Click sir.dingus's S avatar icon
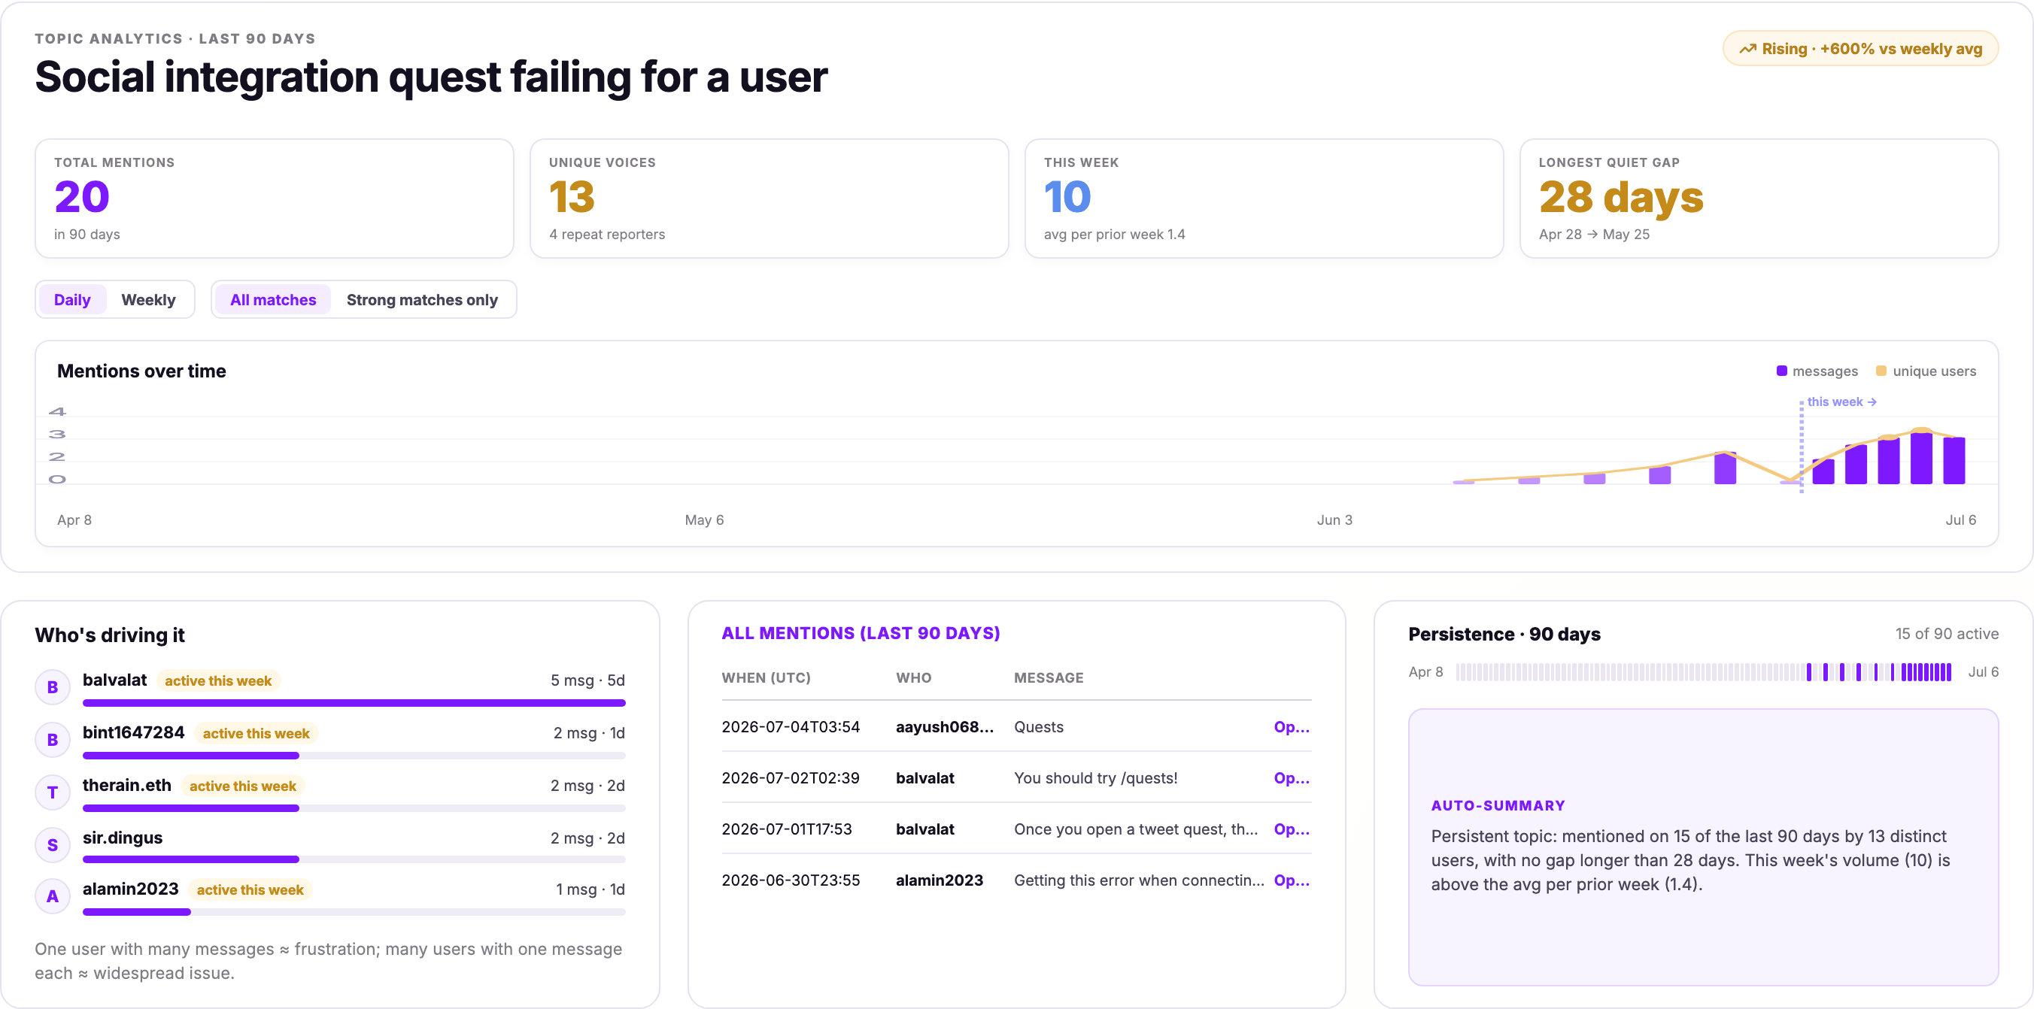 coord(53,845)
